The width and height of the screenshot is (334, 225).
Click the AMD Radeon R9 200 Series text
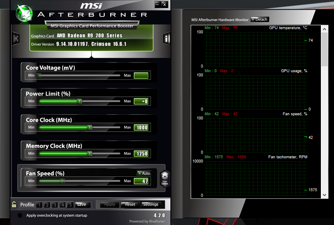[90, 35]
